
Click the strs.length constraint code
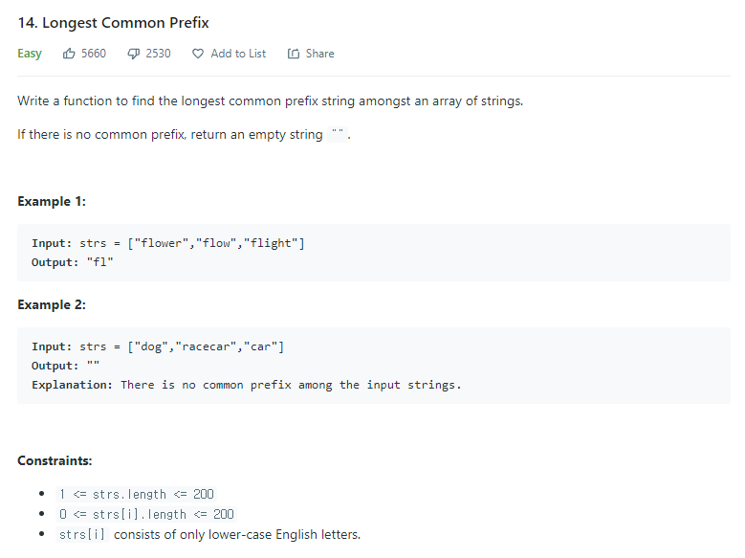click(137, 494)
